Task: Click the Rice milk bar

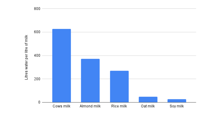Action: tap(119, 86)
